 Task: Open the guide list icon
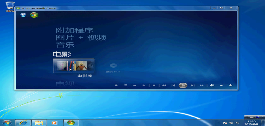click(x=125, y=85)
